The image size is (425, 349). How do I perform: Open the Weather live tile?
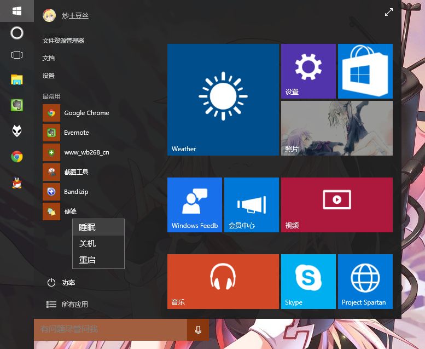click(x=223, y=100)
